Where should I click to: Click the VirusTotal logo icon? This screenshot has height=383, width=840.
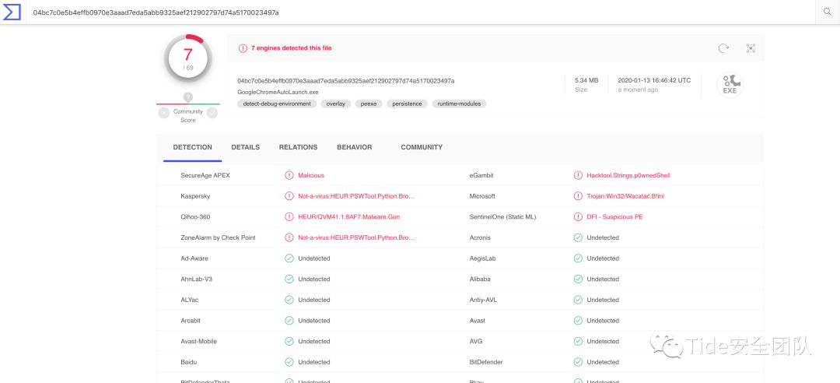pos(12,12)
